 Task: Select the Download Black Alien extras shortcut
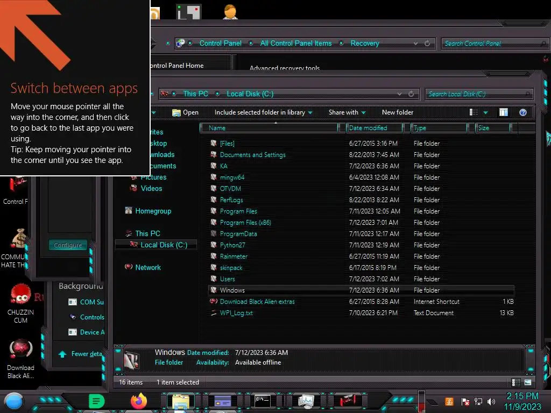(257, 301)
